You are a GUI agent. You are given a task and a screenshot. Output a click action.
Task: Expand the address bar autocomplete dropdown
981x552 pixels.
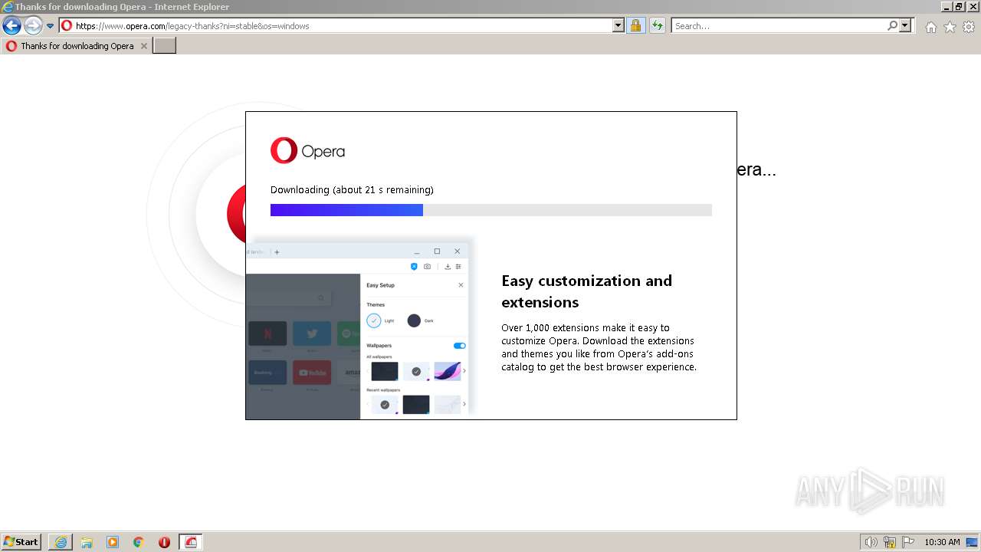click(618, 25)
